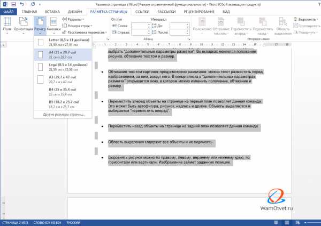Expand the Разрывы breaks dropdown
321x226 pixels.
click(73, 19)
